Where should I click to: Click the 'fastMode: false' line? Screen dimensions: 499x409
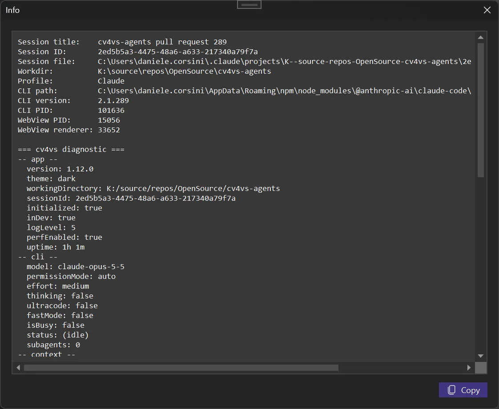click(60, 316)
